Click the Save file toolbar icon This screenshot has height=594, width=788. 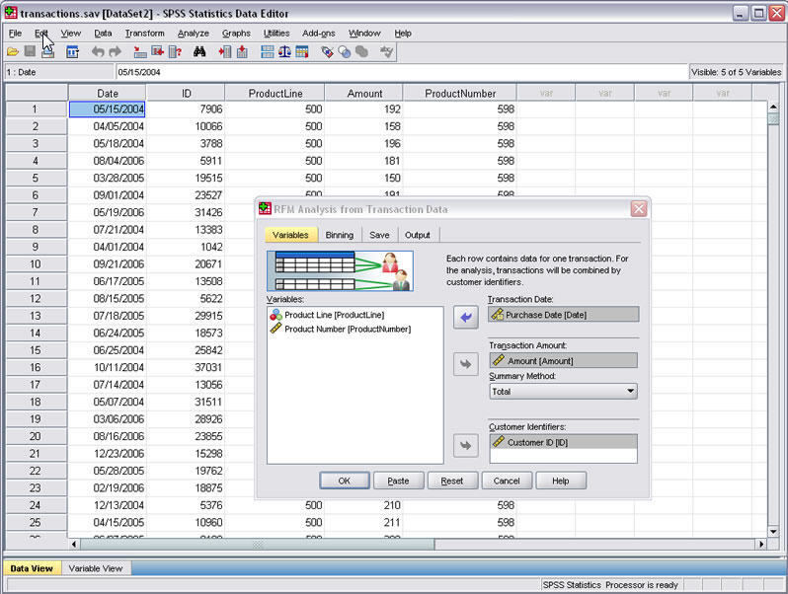point(30,51)
